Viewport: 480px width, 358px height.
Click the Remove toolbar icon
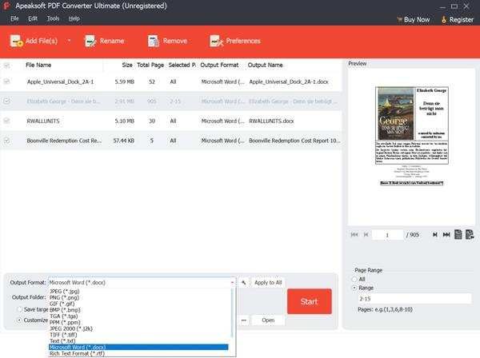152,41
